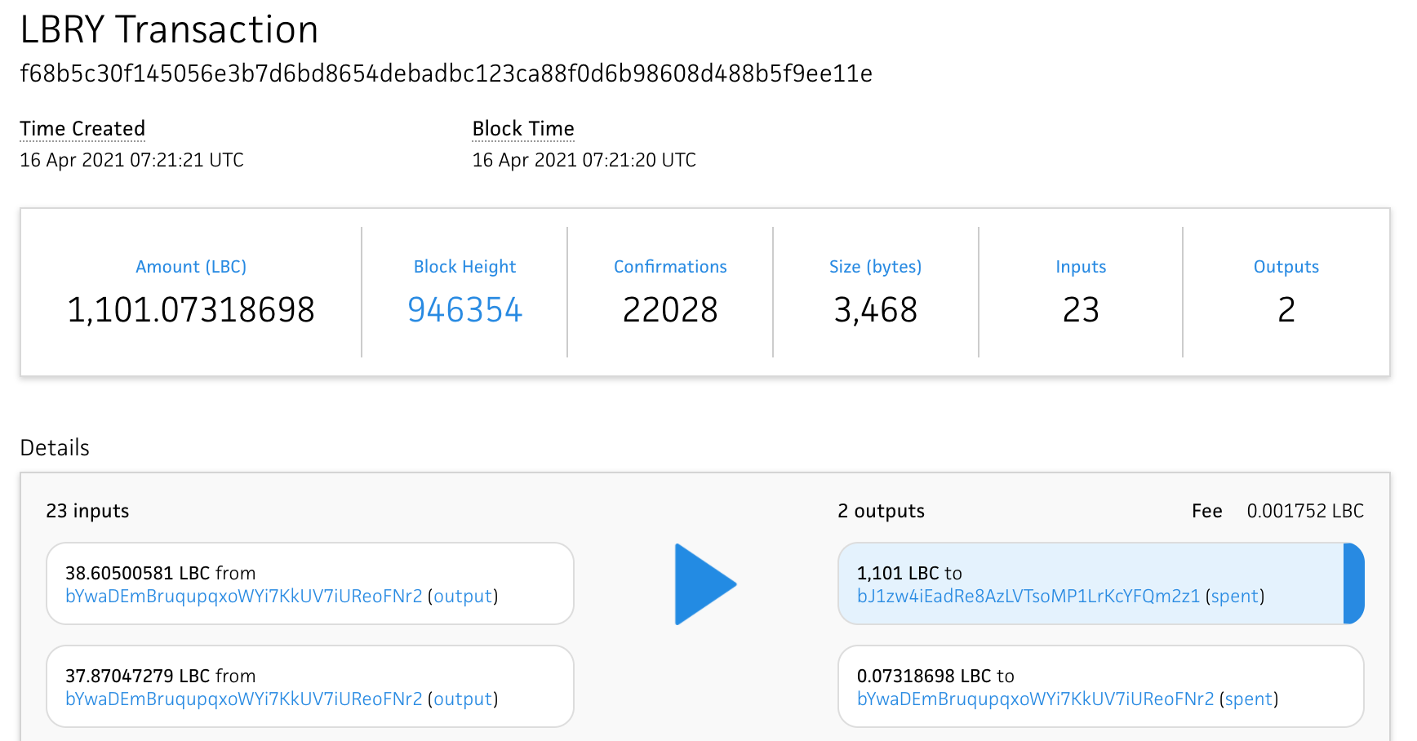This screenshot has height=741, width=1417.
Task: Click the LBRY Transaction heading
Action: 169,30
